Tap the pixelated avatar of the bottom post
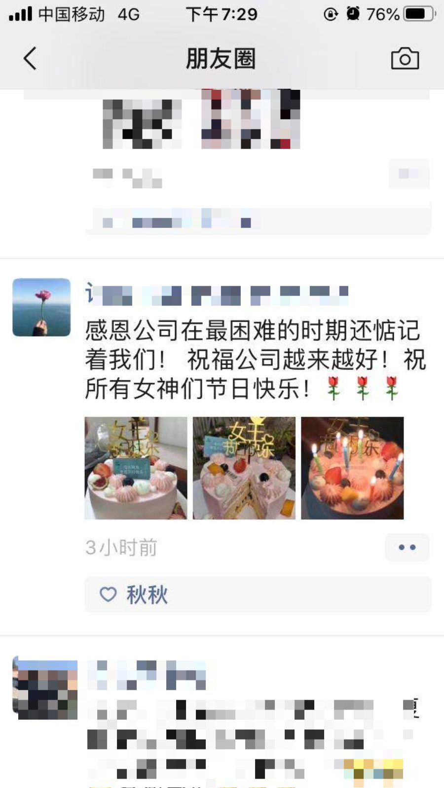 click(45, 689)
